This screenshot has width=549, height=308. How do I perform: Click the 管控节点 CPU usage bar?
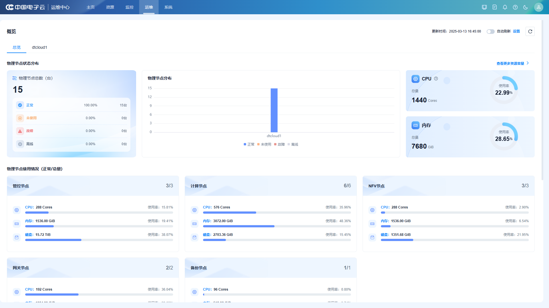(x=99, y=212)
